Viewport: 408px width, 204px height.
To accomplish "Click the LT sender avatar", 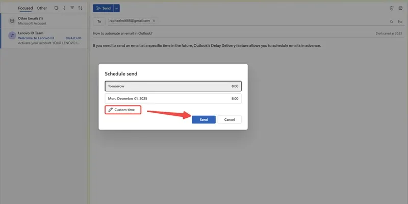I will (12, 35).
